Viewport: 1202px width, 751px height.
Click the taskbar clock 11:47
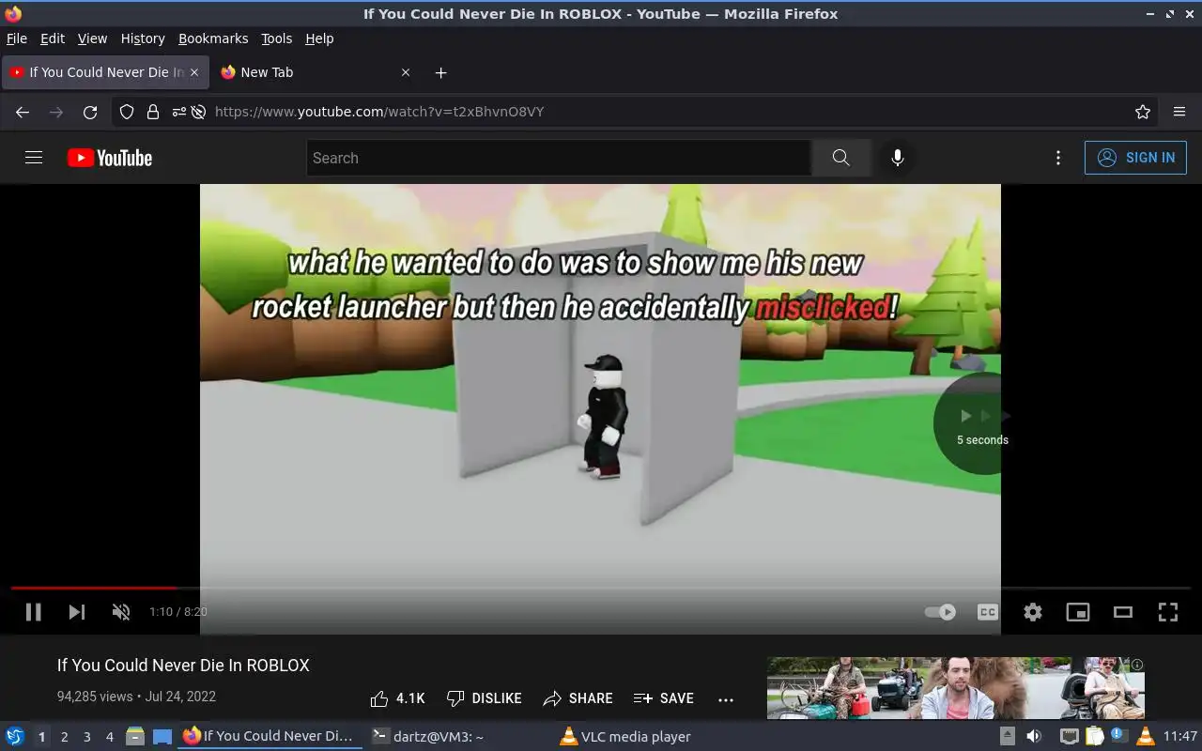coord(1180,737)
